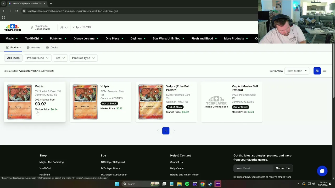Go to previous results page arrow
335x188 pixels.
158,131
